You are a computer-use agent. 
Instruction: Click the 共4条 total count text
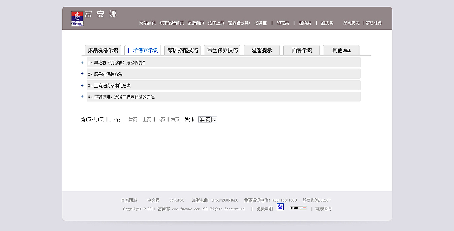pos(115,120)
